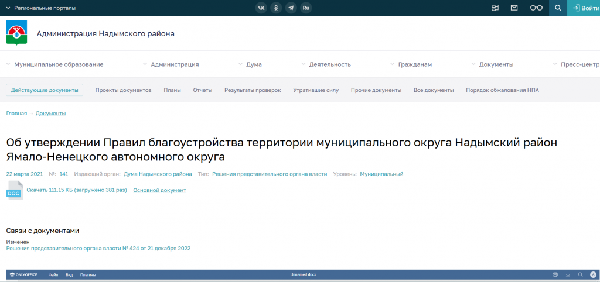Follow the Решения № 424 document link
600x282 pixels.
coord(98,248)
